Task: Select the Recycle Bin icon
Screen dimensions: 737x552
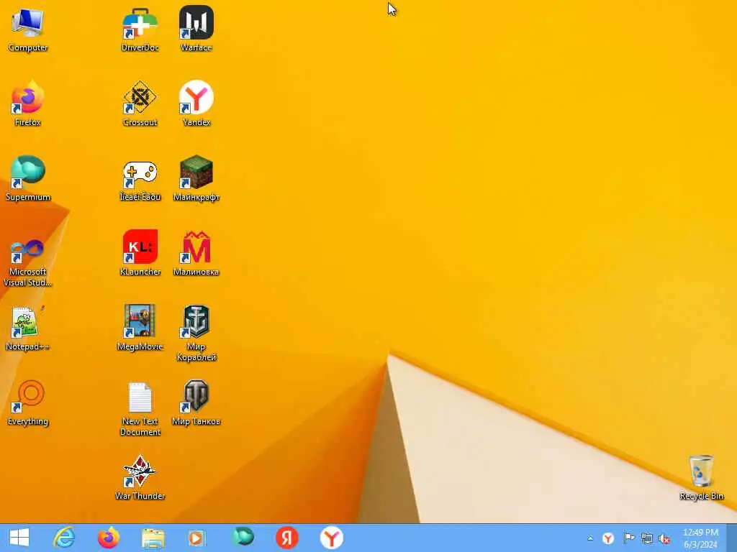Action: click(701, 477)
